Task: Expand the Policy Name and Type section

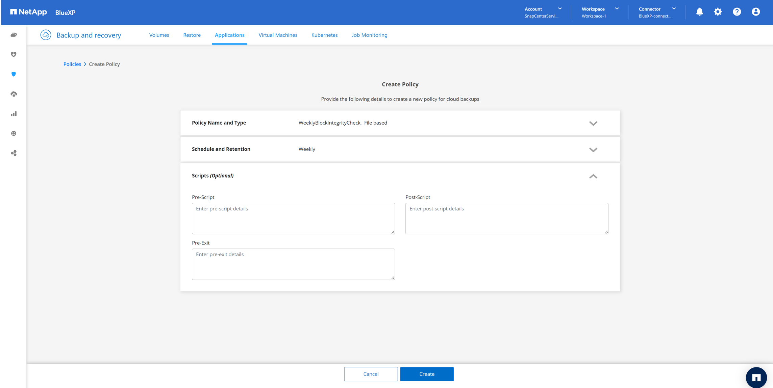Action: [x=593, y=123]
